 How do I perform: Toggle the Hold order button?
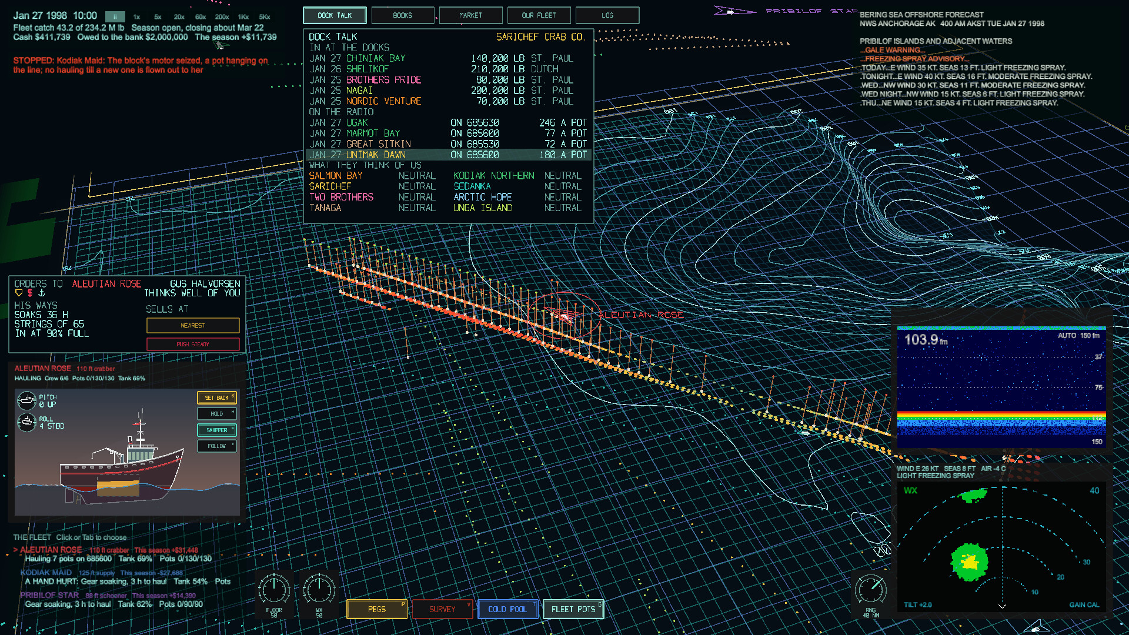pyautogui.click(x=216, y=414)
